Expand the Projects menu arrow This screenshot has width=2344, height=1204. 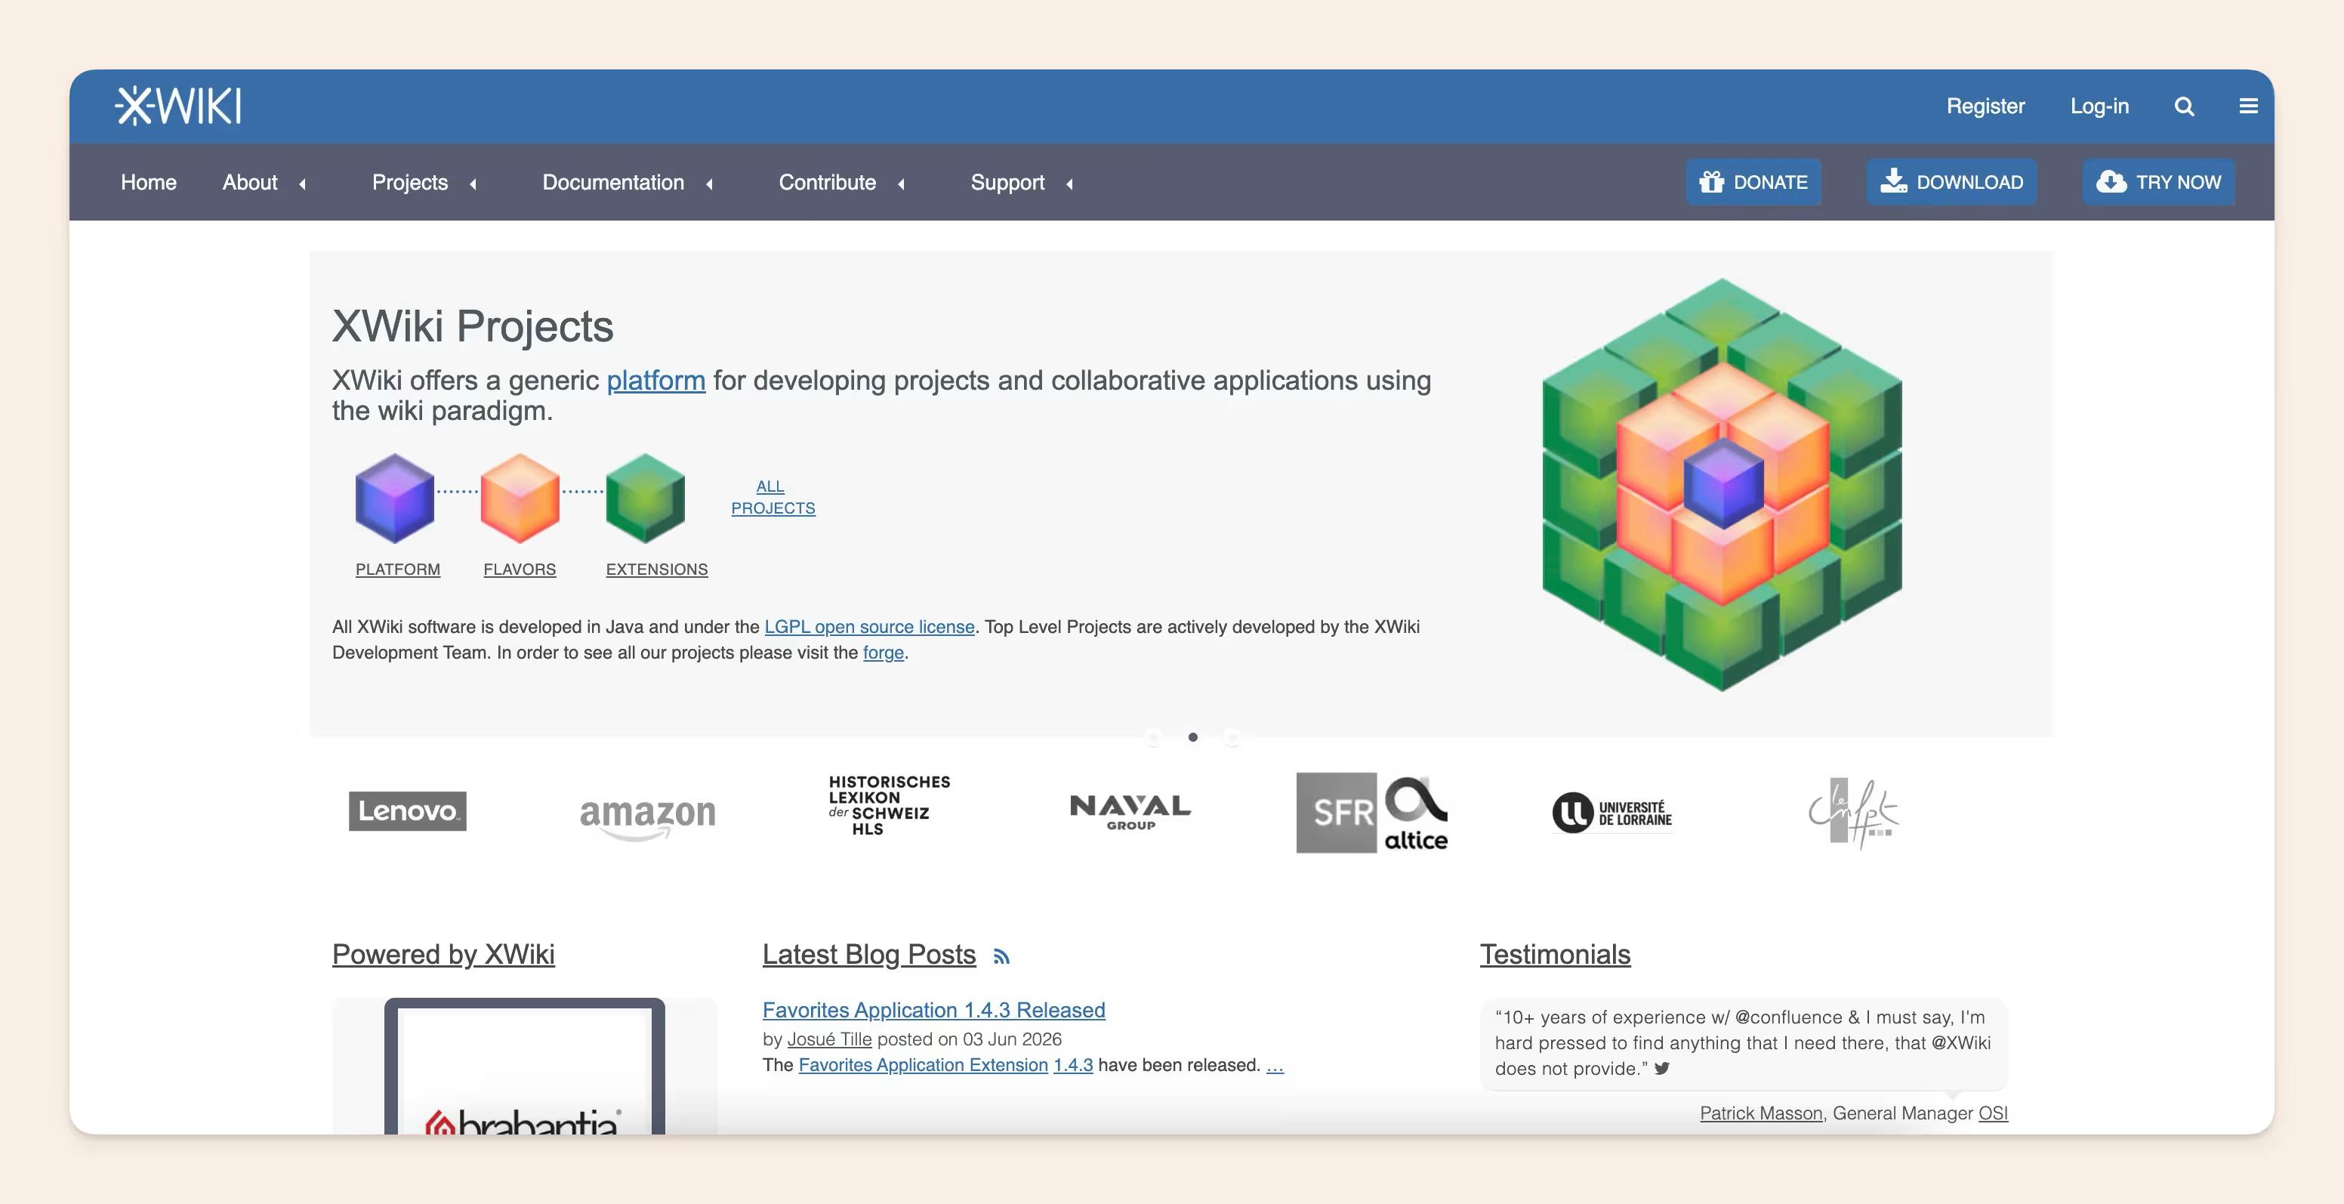pos(473,184)
